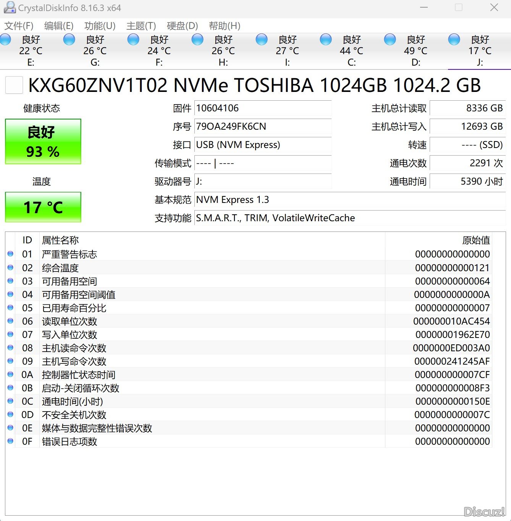Click raw value 00000000000121 for 综合温度
Image resolution: width=511 pixels, height=521 pixels.
[452, 268]
